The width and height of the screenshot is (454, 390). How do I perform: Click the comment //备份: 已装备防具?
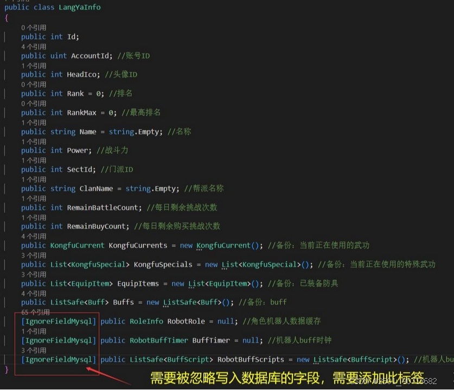pos(303,284)
